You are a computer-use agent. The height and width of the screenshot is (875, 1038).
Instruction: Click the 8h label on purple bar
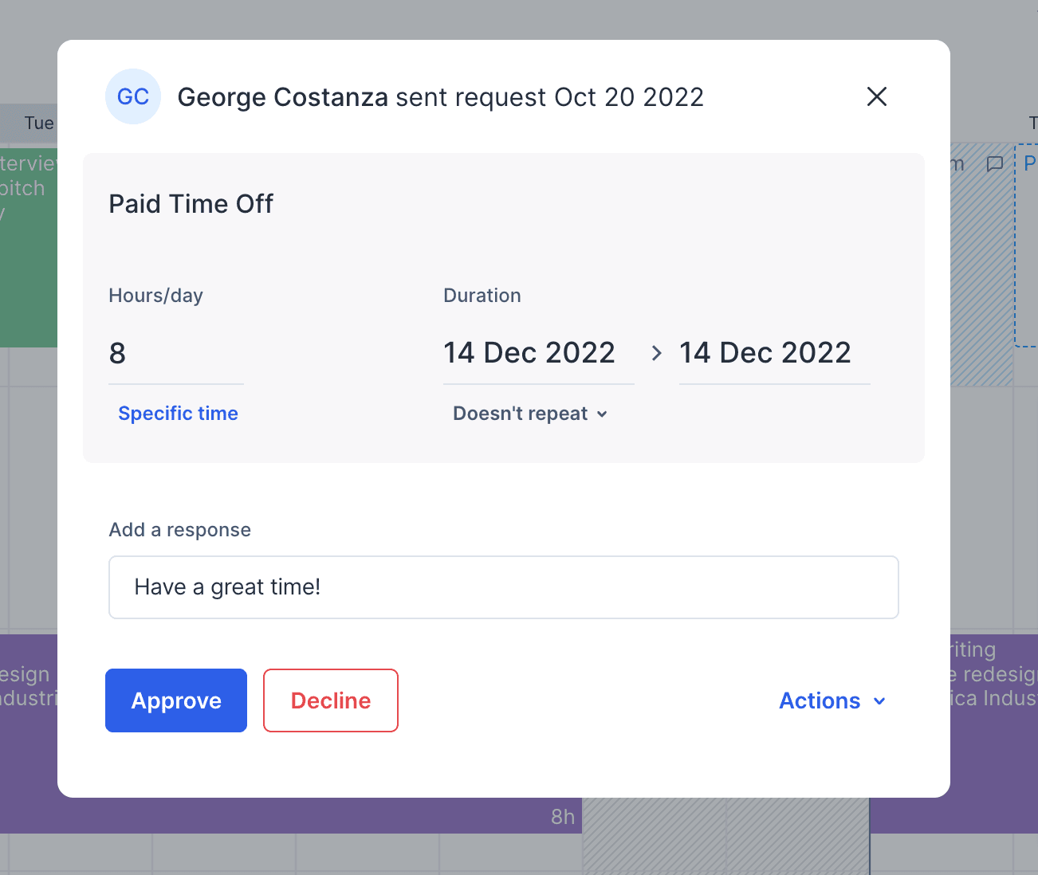[562, 817]
